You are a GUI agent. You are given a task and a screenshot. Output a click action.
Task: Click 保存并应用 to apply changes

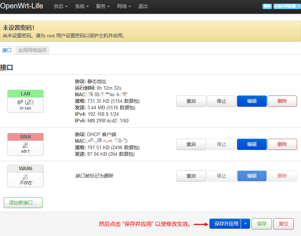(226, 224)
